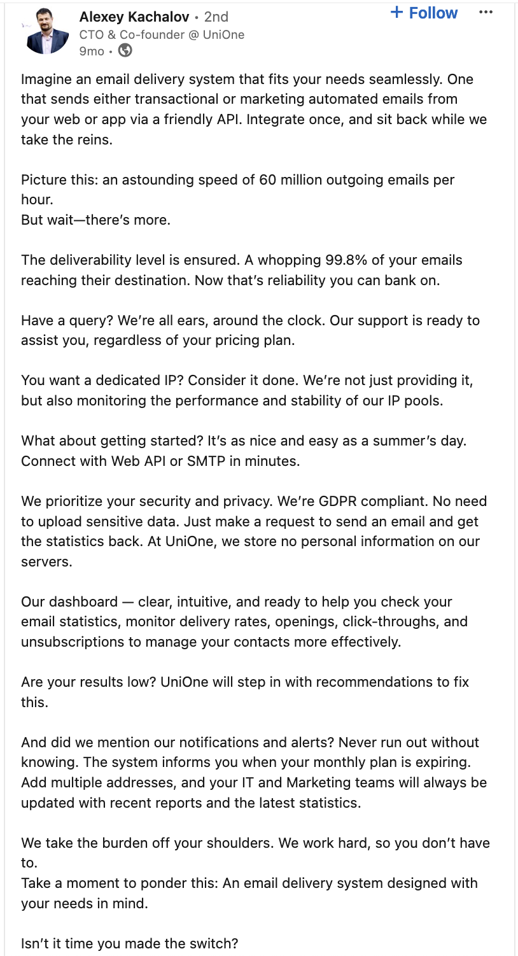Click the notifications and alerts paragraph
The width and height of the screenshot is (518, 956).
254,772
